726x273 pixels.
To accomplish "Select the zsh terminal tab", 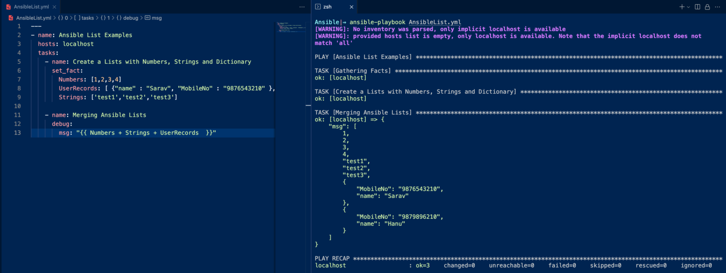I will pyautogui.click(x=327, y=7).
